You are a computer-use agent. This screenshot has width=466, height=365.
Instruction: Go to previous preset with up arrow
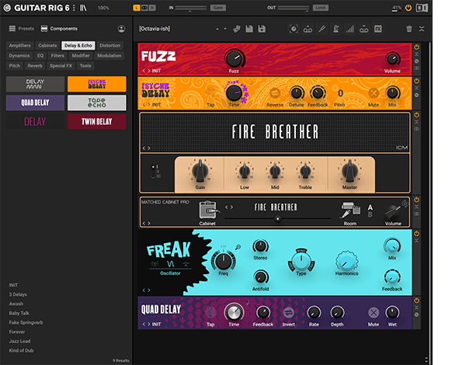[x=217, y=29]
